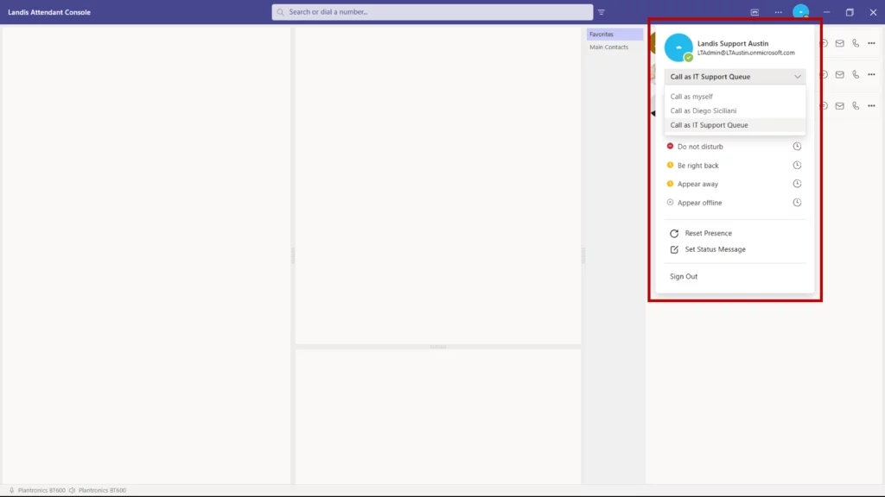Select Call as myself option
885x497 pixels.
[x=692, y=97]
